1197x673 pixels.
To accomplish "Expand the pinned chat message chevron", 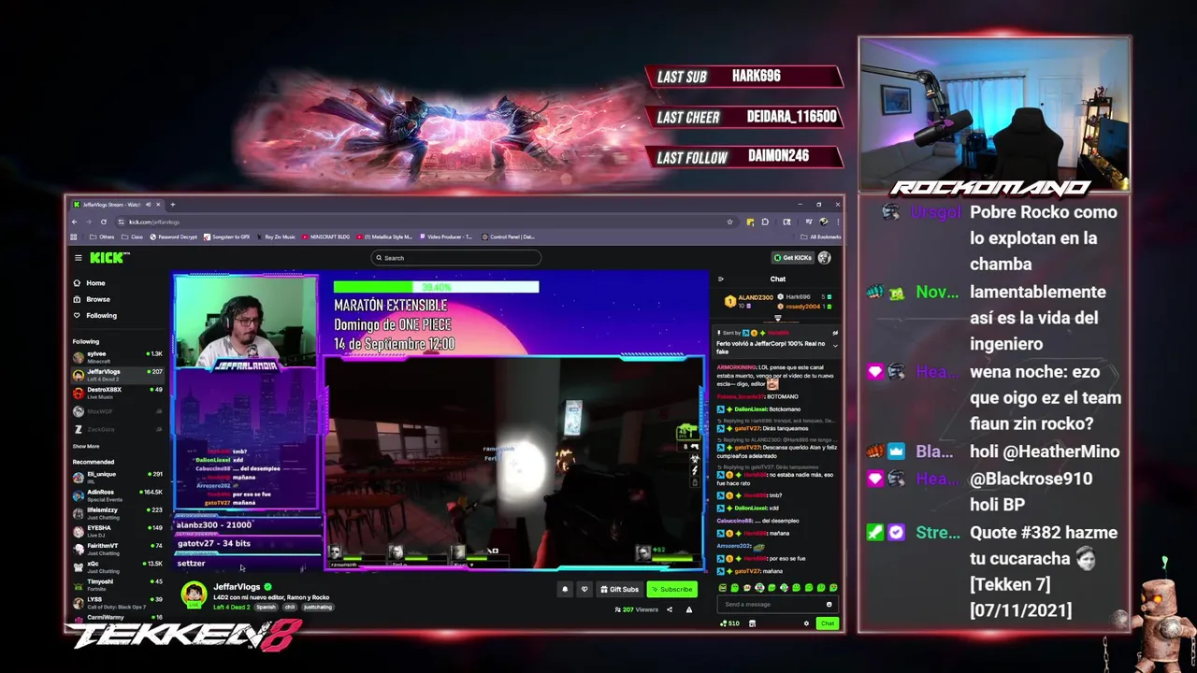I will pyautogui.click(x=835, y=345).
